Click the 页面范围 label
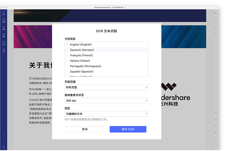The height and width of the screenshot is (151, 228). point(70,82)
